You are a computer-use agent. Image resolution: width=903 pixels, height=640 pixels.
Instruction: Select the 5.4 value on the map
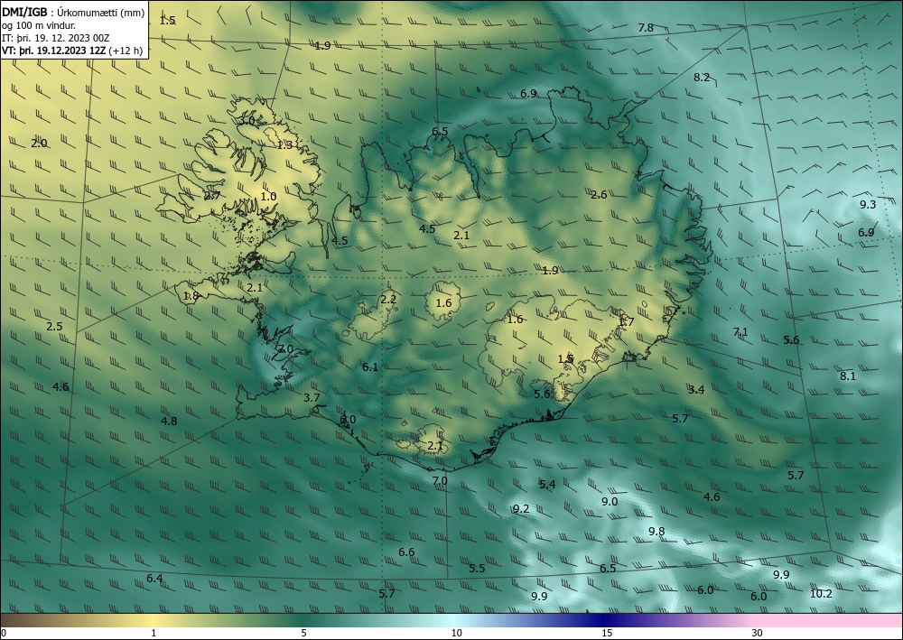[x=547, y=484]
